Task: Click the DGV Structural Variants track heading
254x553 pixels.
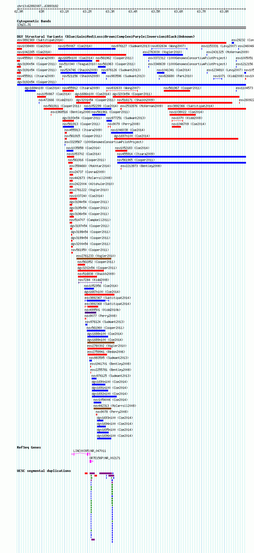Action: pos(106,37)
